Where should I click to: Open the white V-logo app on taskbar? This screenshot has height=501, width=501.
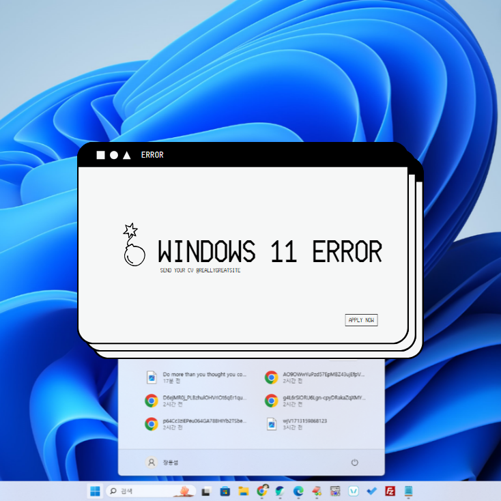(354, 491)
